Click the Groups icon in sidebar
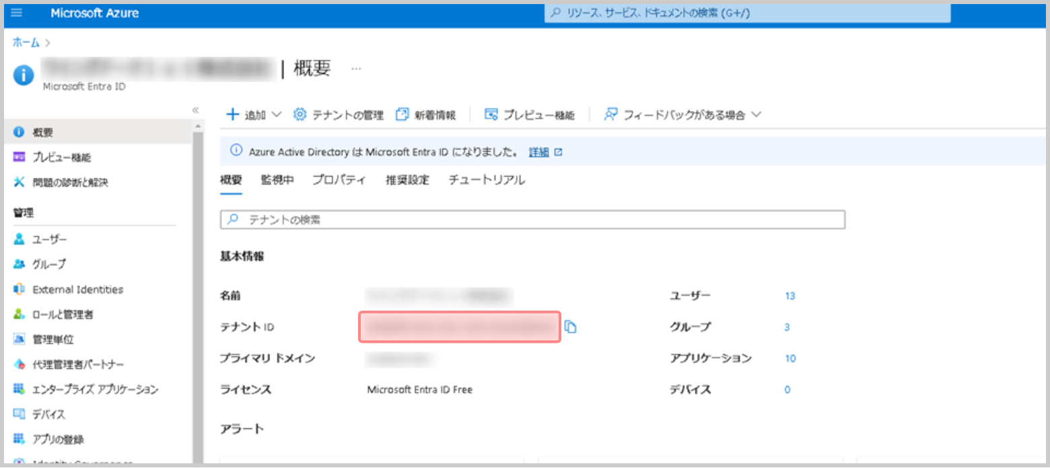1050x468 pixels. 19,265
